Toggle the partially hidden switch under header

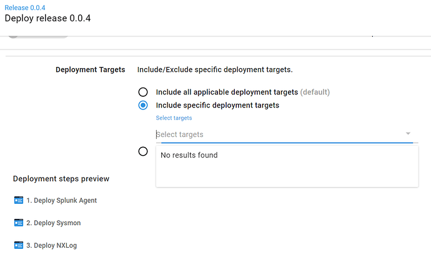click(38, 36)
